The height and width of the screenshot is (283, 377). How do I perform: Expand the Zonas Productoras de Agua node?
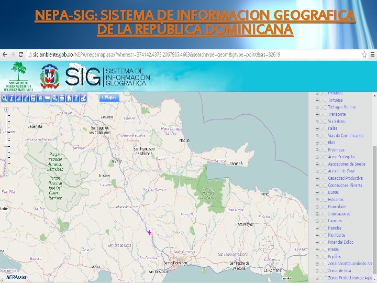(317, 278)
